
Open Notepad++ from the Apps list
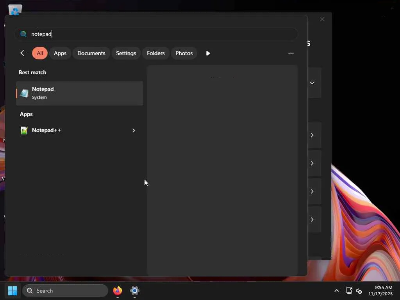click(x=79, y=130)
